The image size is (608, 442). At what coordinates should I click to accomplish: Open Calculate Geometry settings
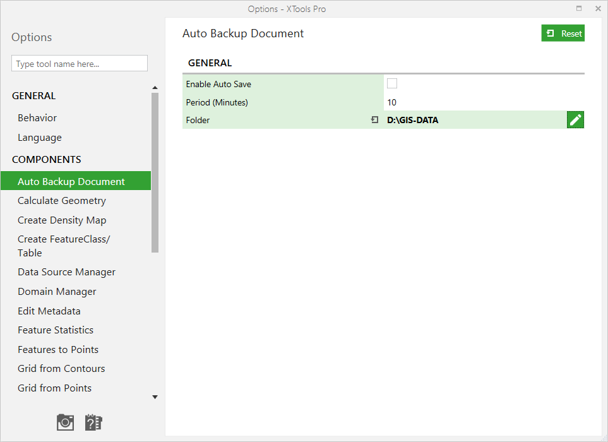coord(61,200)
